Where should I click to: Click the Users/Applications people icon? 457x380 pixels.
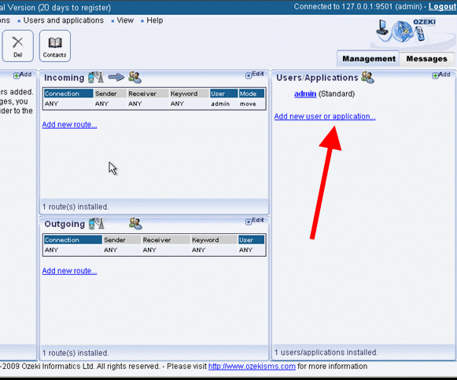point(367,78)
